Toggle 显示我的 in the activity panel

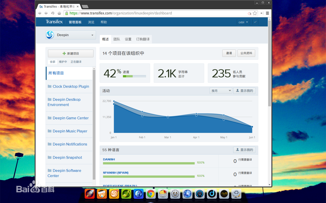pos(244,91)
